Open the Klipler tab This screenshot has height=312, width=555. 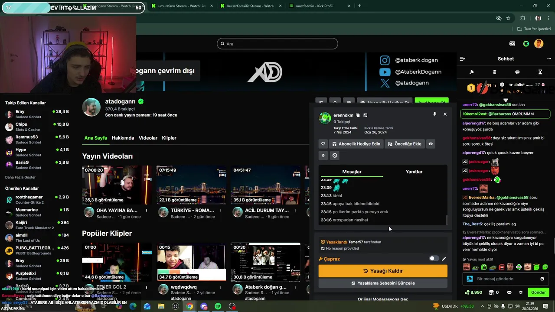coord(169,138)
